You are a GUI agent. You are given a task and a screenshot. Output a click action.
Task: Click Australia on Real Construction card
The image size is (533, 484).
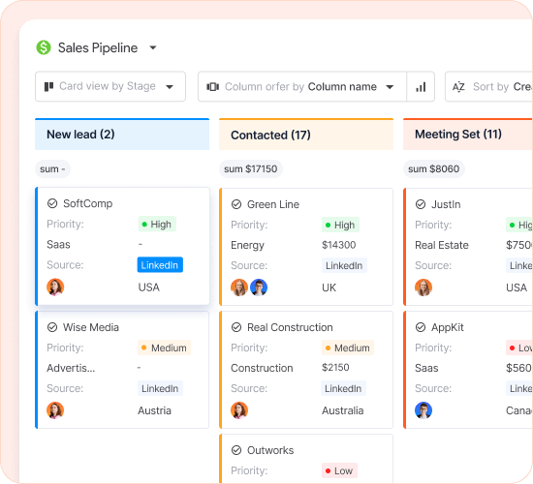click(343, 410)
